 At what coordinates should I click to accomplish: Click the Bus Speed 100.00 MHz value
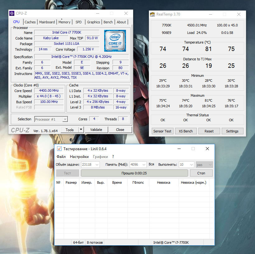(49, 102)
